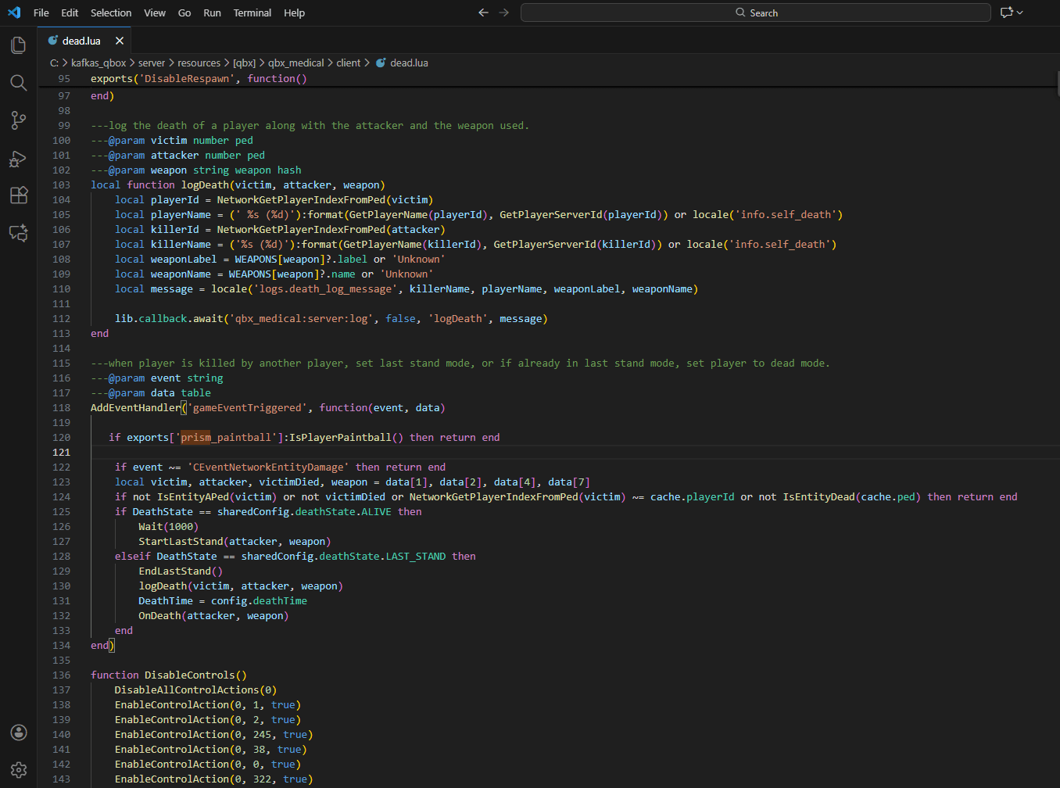Expand the Copilot chat dropdown arrow
Viewport: 1060px width, 788px height.
pos(1020,13)
